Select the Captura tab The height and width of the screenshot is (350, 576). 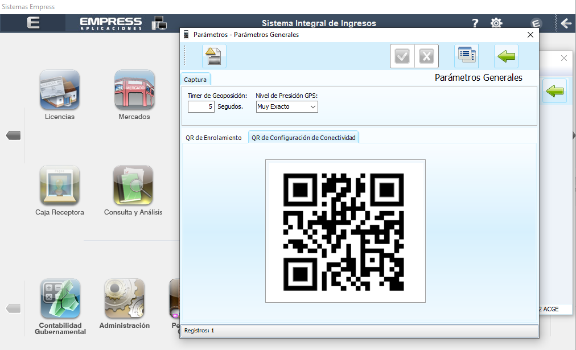click(195, 80)
